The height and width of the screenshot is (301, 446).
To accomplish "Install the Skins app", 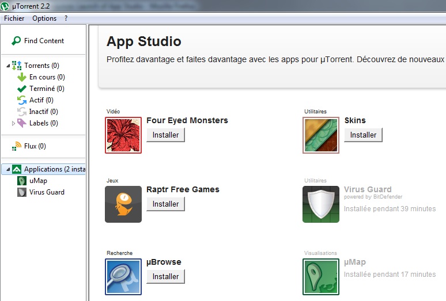I will tap(363, 135).
